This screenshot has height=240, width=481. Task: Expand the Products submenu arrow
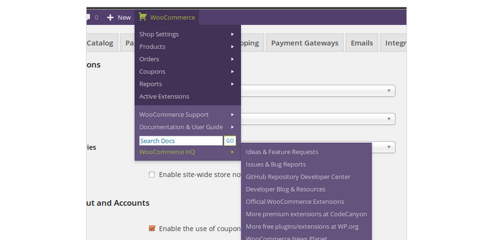point(232,47)
